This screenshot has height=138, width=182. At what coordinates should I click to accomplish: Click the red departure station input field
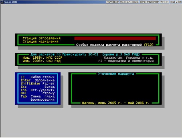click(115, 38)
